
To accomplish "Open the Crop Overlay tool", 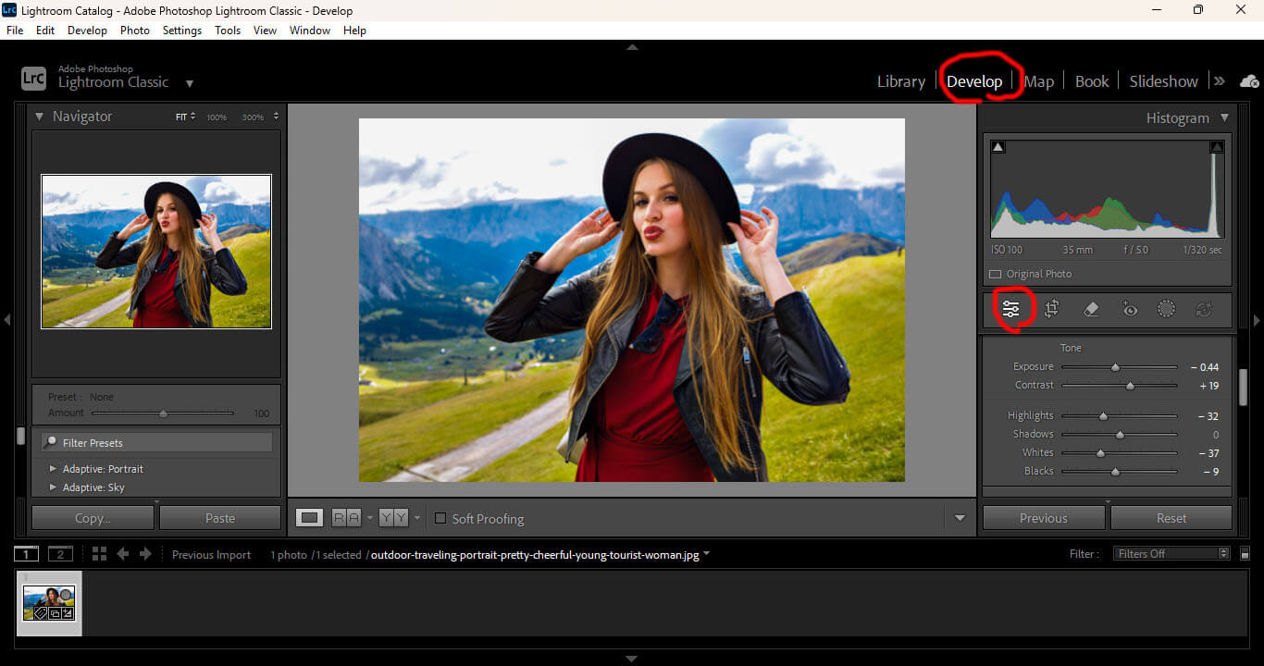I will pos(1051,309).
